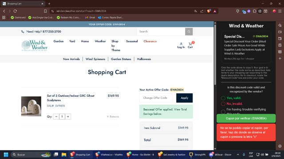Click the ghost sculptures product thumbnail
The image size is (284, 159).
(31, 106)
